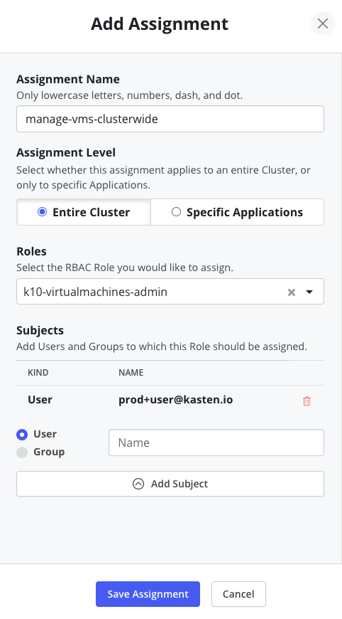This screenshot has width=342, height=619.
Task: Save the assignment
Action: [x=148, y=594]
